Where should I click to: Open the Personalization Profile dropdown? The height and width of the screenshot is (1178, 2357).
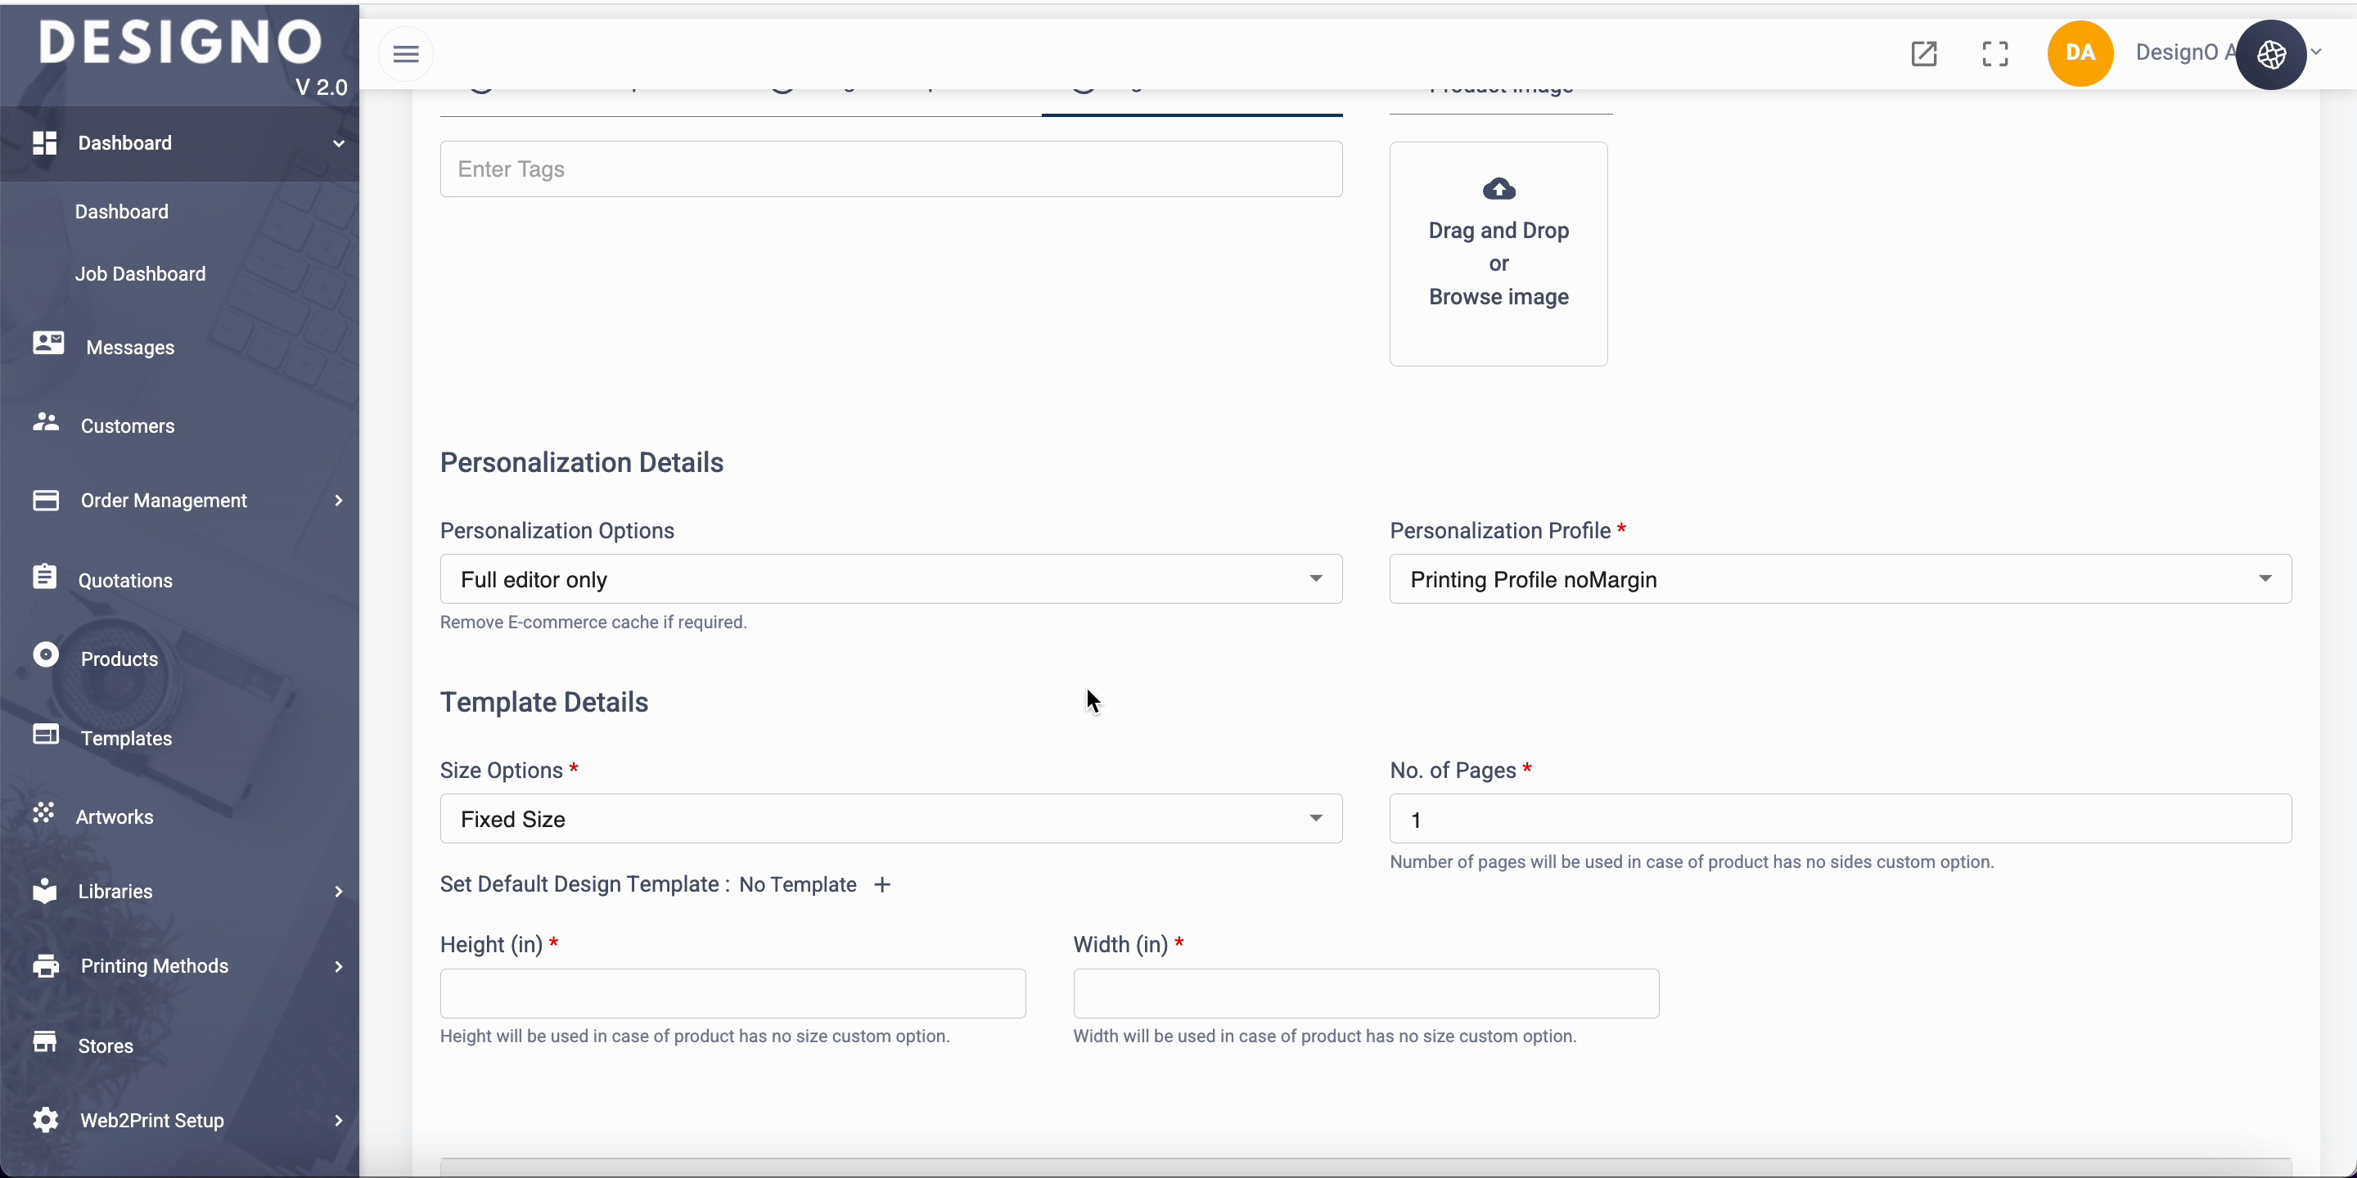click(1839, 579)
